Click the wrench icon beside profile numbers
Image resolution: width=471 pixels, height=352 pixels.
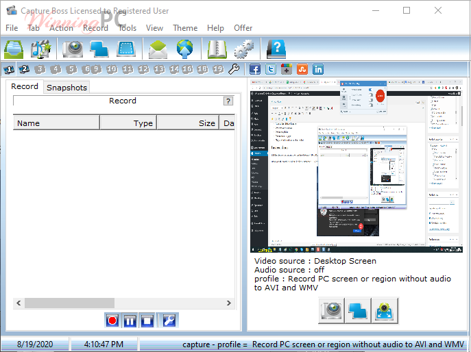tap(234, 69)
